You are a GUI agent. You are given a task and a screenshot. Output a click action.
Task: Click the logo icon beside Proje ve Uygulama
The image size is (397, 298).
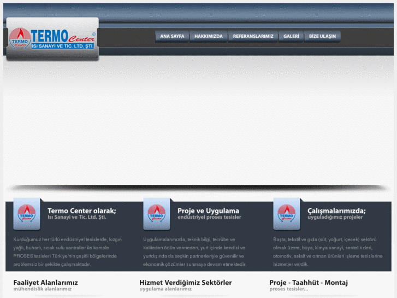tap(157, 214)
